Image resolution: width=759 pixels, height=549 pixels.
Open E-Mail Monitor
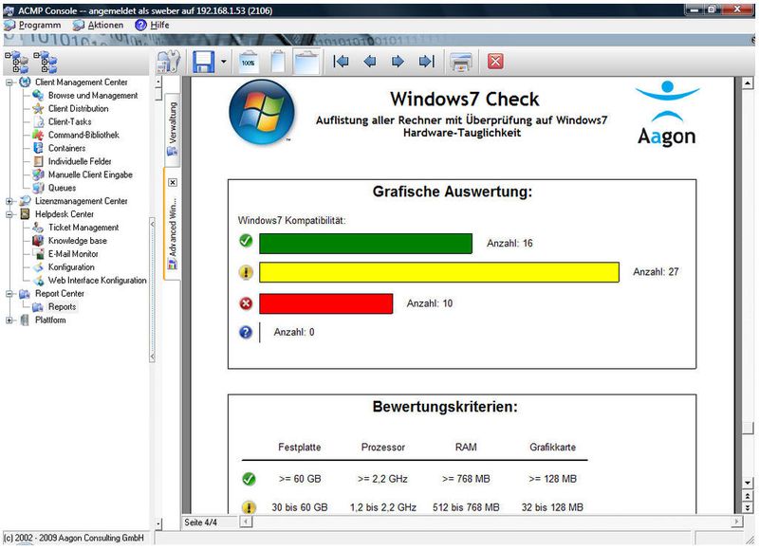point(73,254)
